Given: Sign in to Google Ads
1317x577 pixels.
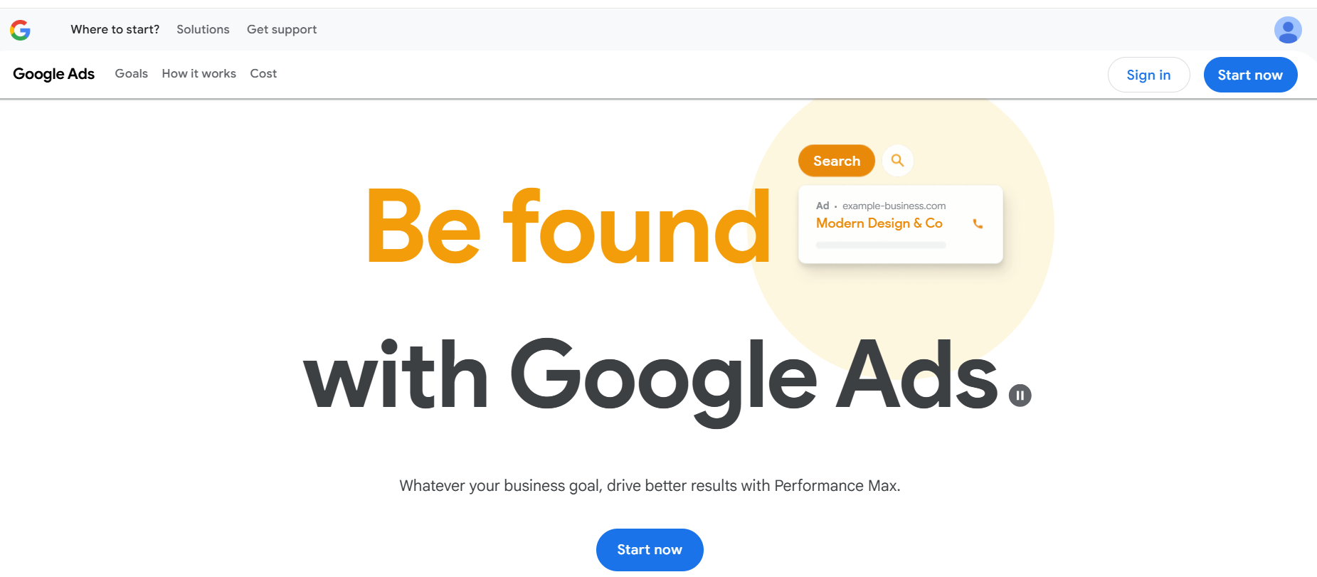Looking at the screenshot, I should 1148,74.
